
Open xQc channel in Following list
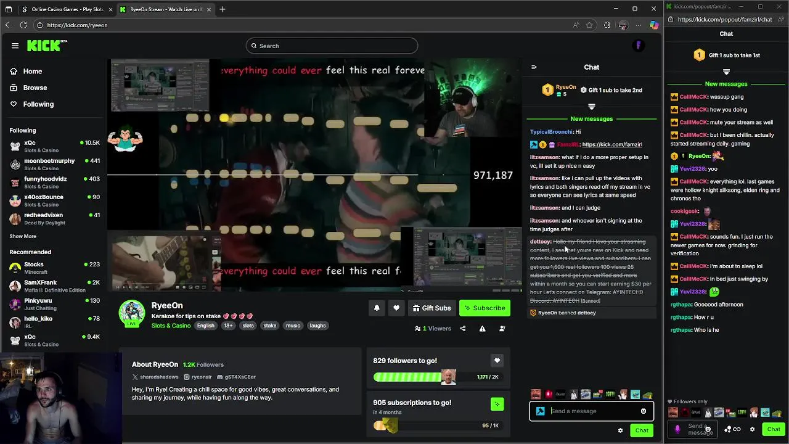point(55,146)
